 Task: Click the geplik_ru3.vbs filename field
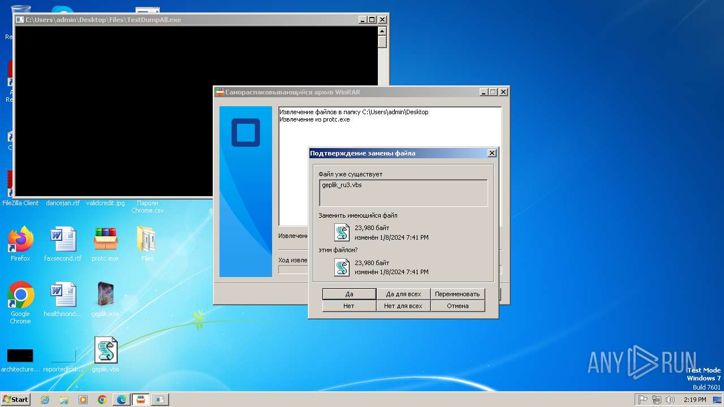[403, 193]
